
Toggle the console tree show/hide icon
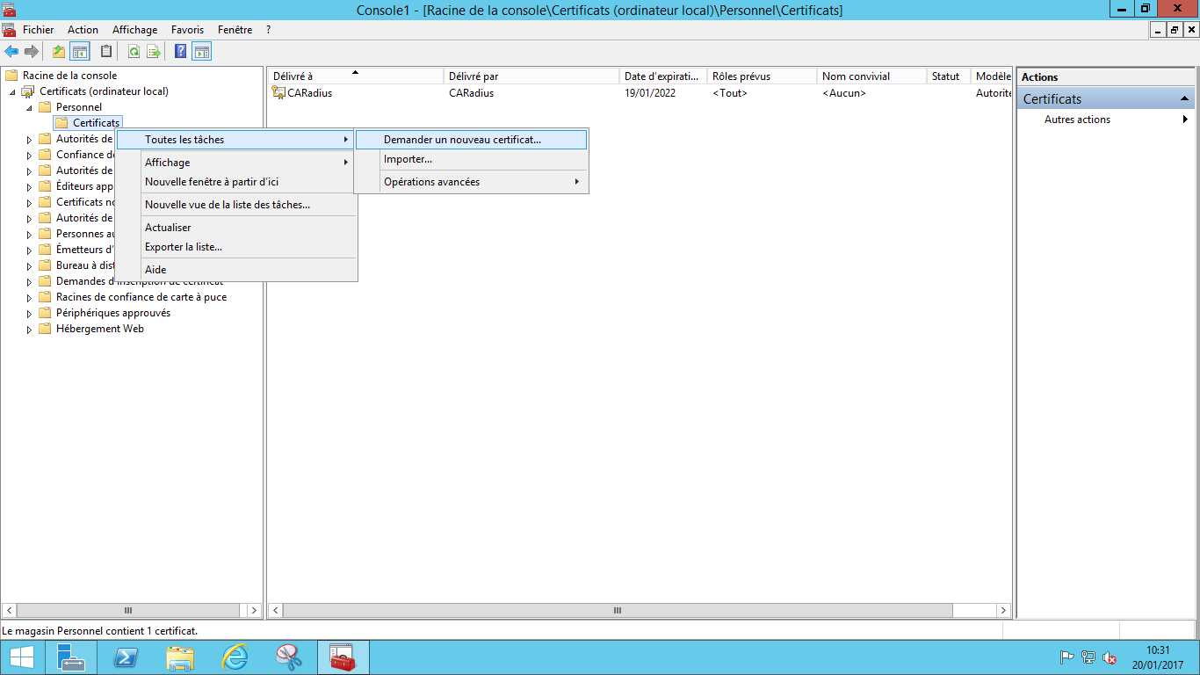pos(80,52)
